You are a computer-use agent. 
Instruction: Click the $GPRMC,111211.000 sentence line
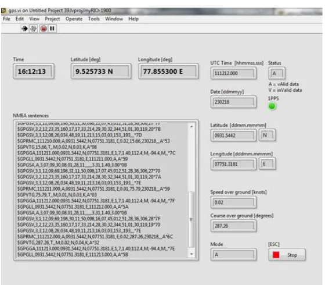click(93, 189)
